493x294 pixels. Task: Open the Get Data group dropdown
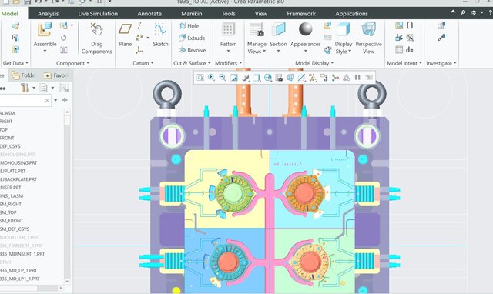click(15, 63)
